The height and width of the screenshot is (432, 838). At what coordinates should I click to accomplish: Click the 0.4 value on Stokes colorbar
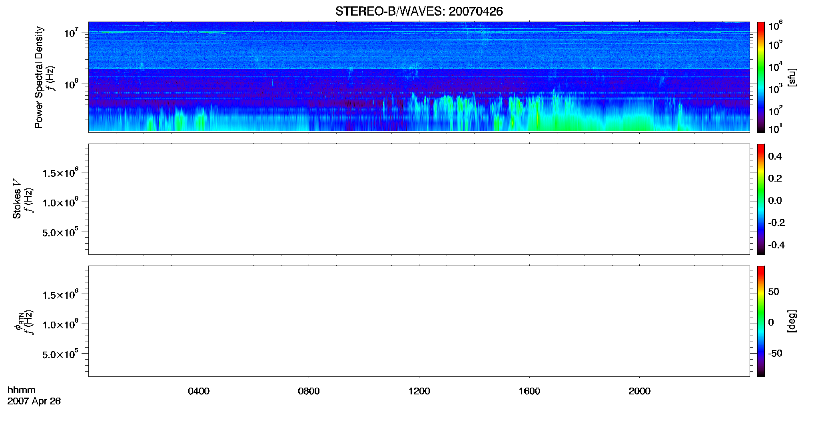pyautogui.click(x=775, y=156)
